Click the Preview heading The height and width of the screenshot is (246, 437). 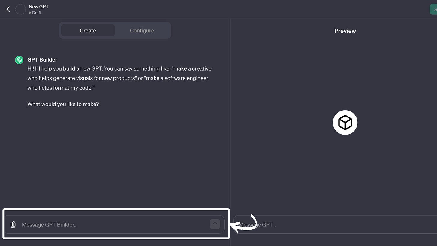pyautogui.click(x=345, y=31)
